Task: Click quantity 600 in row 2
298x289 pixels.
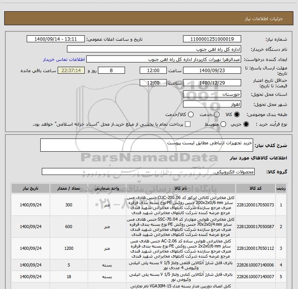Action: click(69, 227)
